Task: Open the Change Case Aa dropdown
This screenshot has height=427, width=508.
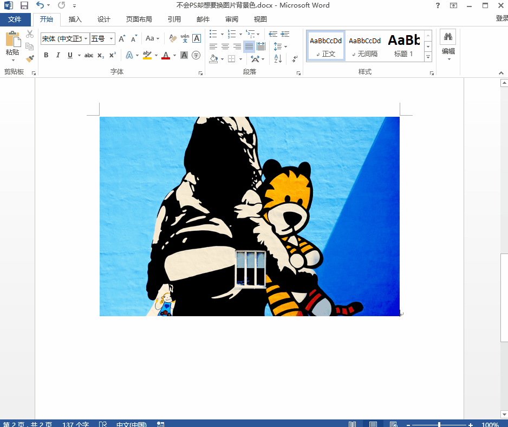Action: coord(153,39)
